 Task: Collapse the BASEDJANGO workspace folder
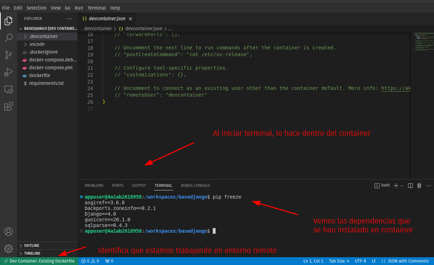[47, 28]
